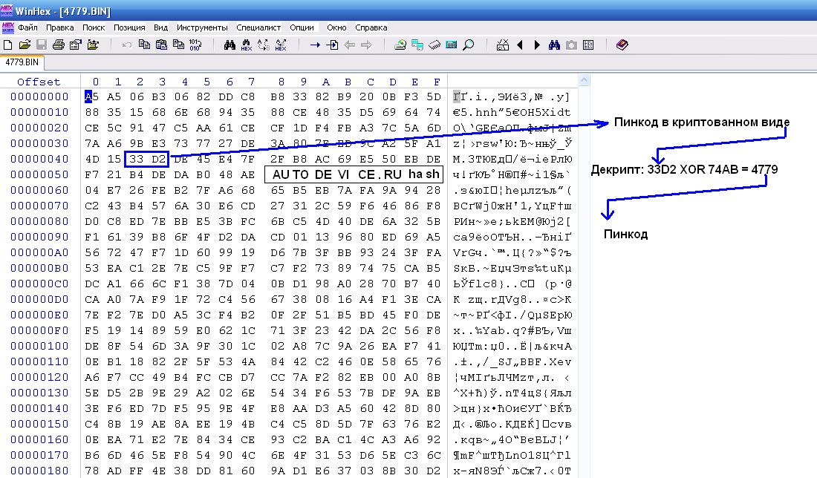Click the Offset column header
The width and height of the screenshot is (817, 478).
click(x=39, y=82)
